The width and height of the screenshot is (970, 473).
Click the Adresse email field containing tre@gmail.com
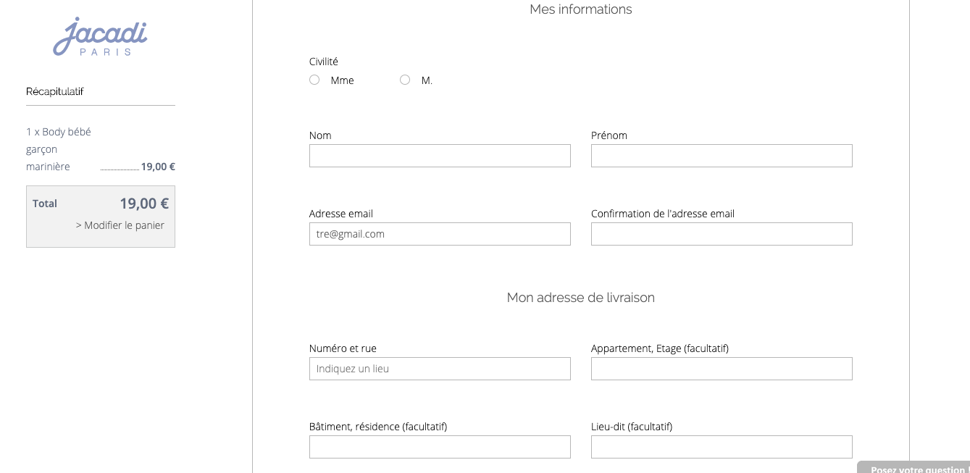pos(440,234)
